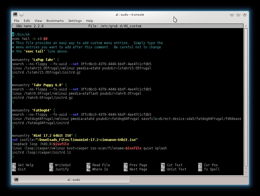Click the menuentry 'LxPup Tahr' line
Screen dimensions: 260x196
pos(36,60)
